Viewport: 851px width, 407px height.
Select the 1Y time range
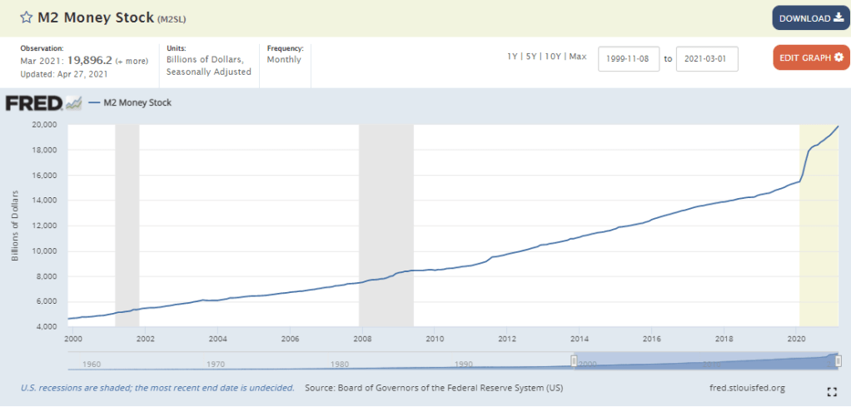coord(513,57)
